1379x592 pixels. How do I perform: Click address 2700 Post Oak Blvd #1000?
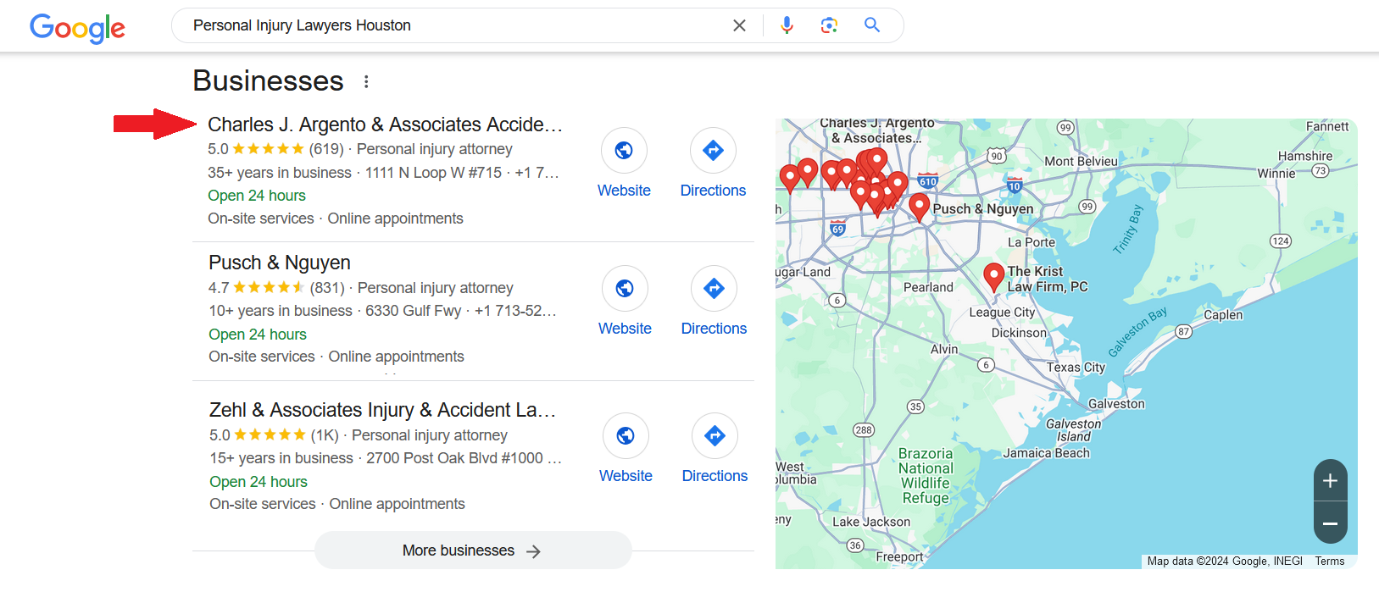point(454,458)
